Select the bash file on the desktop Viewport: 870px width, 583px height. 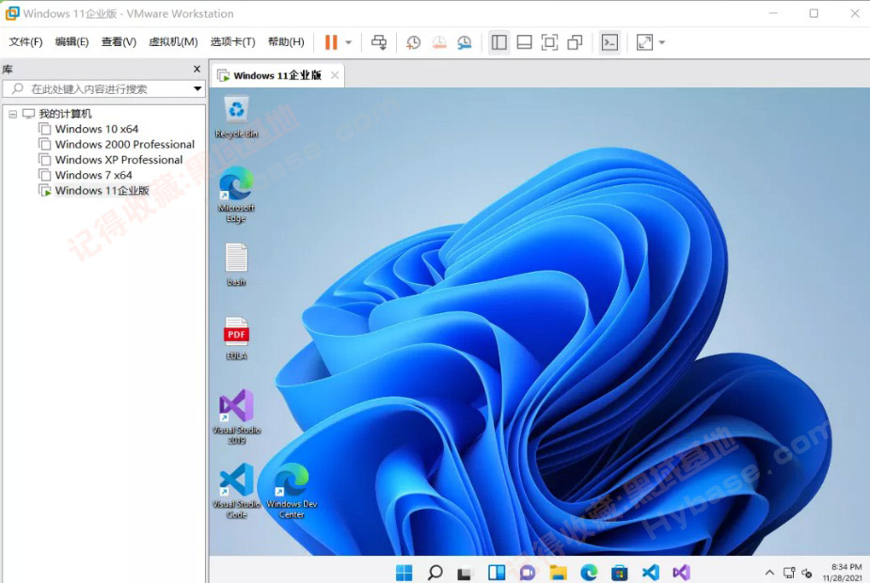pyautogui.click(x=236, y=265)
